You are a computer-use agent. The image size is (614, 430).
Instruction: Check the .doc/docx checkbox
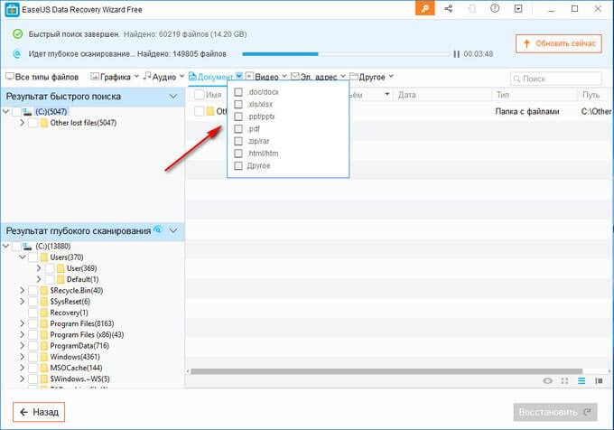(x=238, y=92)
